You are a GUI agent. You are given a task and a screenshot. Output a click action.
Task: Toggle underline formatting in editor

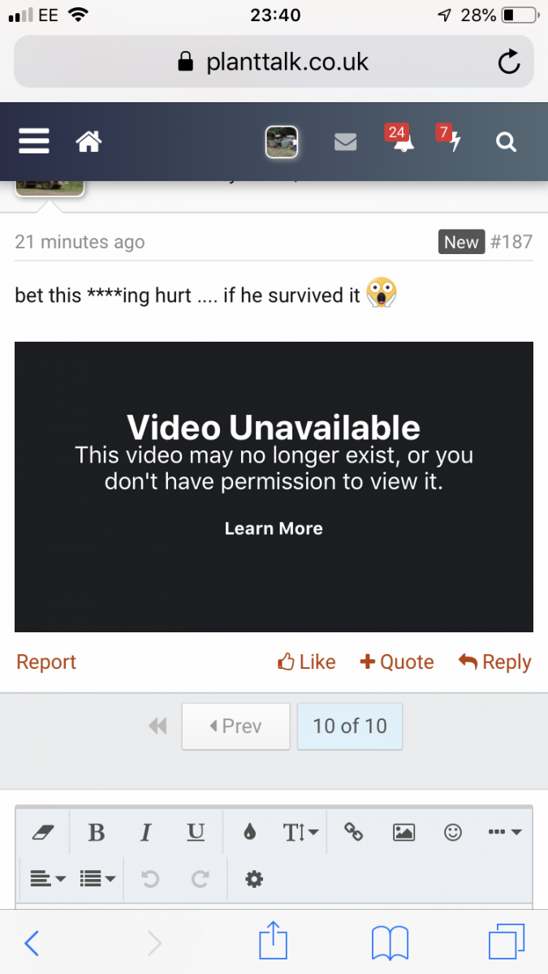[x=196, y=832]
